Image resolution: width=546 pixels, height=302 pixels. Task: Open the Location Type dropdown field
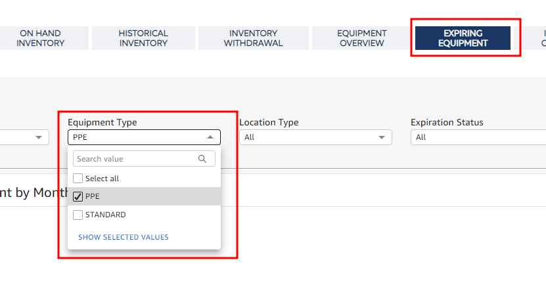click(309, 137)
